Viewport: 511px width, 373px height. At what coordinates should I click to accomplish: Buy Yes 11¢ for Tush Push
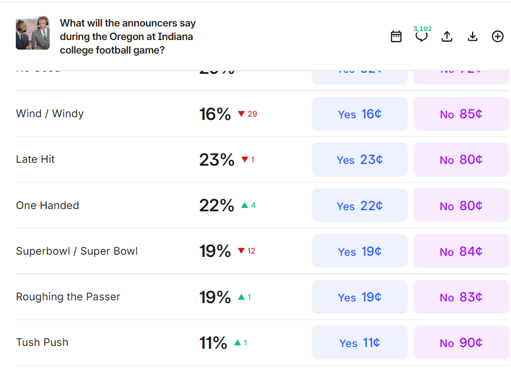(359, 343)
